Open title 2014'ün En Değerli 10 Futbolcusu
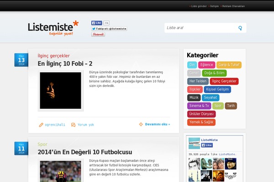The width and height of the screenshot is (274, 182). pos(85,152)
